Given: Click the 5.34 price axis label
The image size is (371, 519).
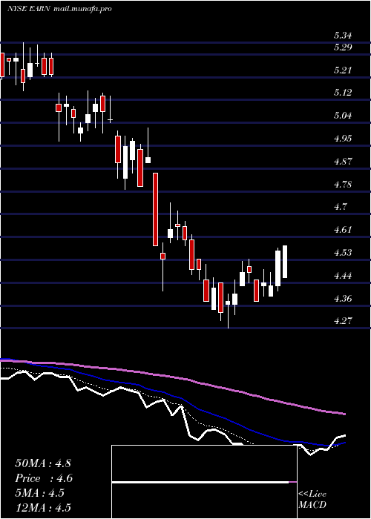Looking at the screenshot, I should 343,36.
